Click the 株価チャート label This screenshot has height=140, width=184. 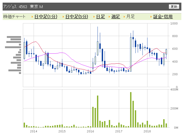[x=14, y=17]
